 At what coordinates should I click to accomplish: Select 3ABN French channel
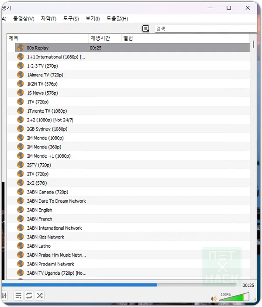coord(132,219)
